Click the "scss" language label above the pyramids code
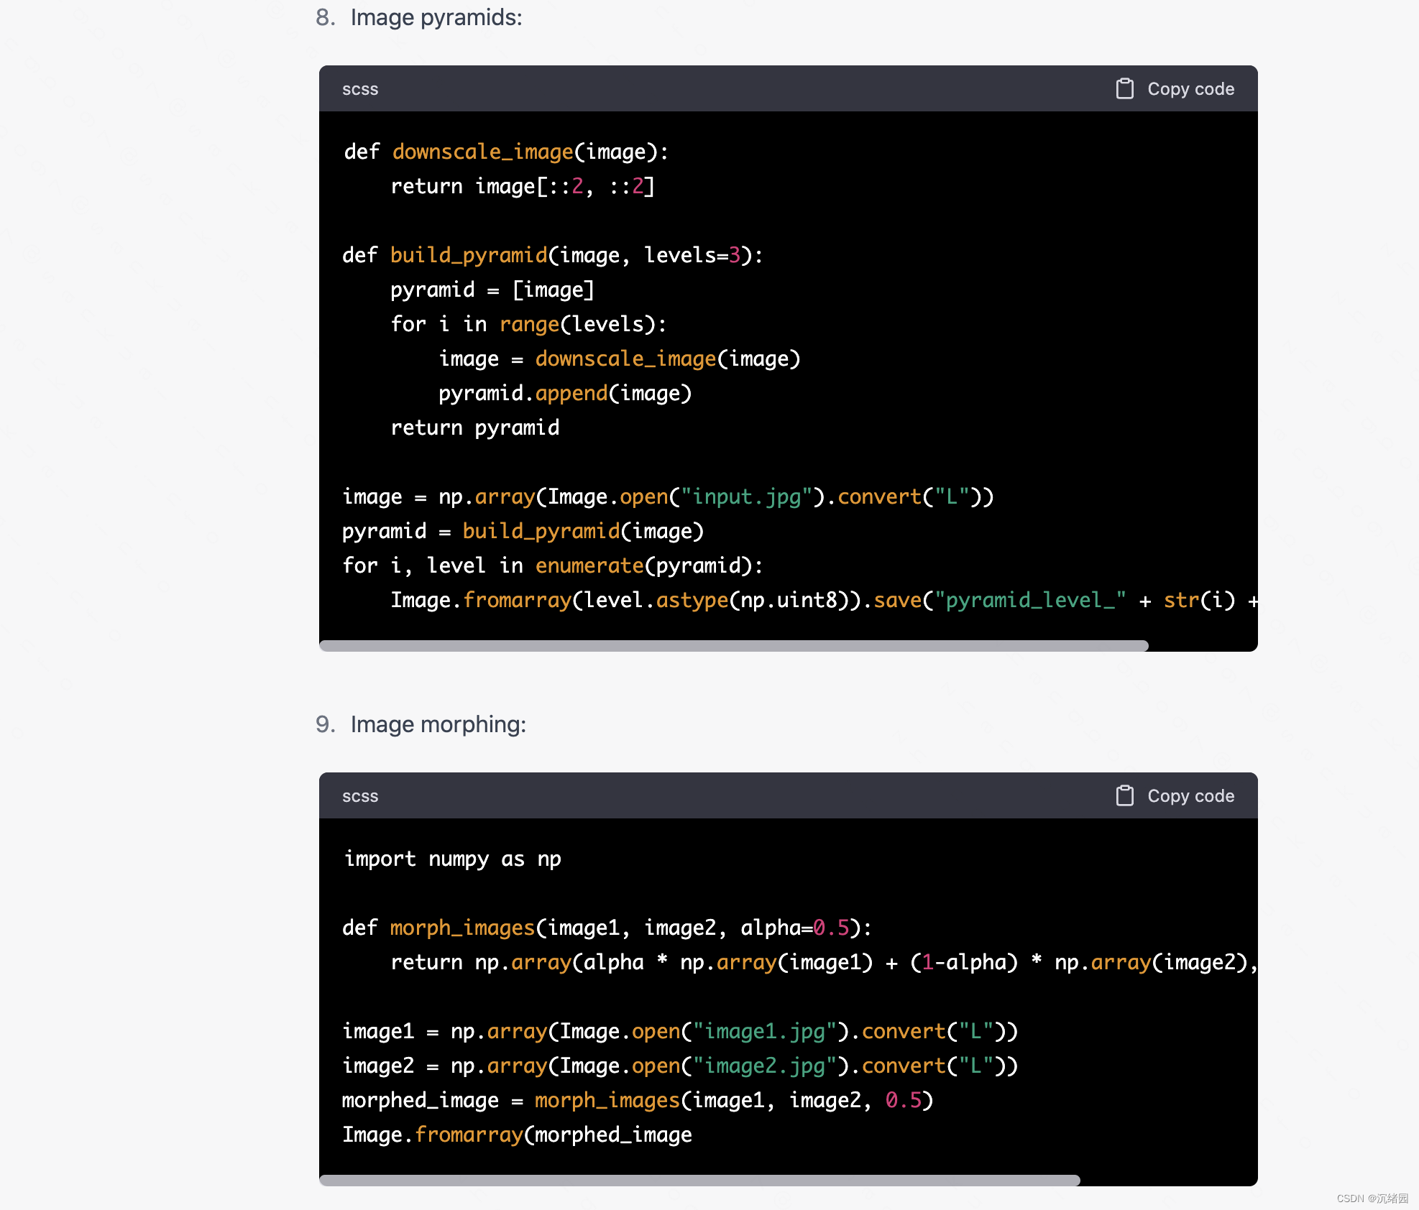The image size is (1419, 1210). tap(360, 89)
